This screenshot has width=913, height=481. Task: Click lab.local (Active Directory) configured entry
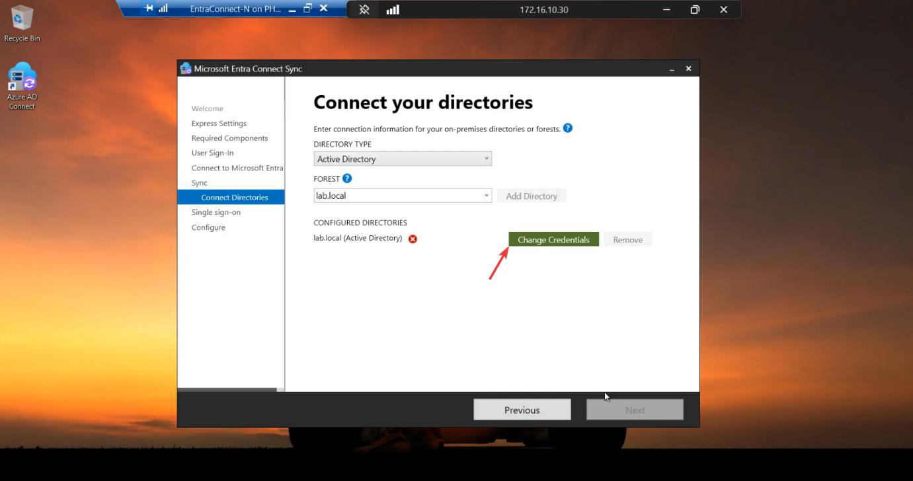point(358,238)
